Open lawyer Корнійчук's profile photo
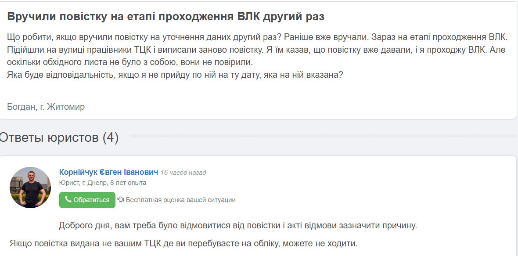 coord(30,187)
